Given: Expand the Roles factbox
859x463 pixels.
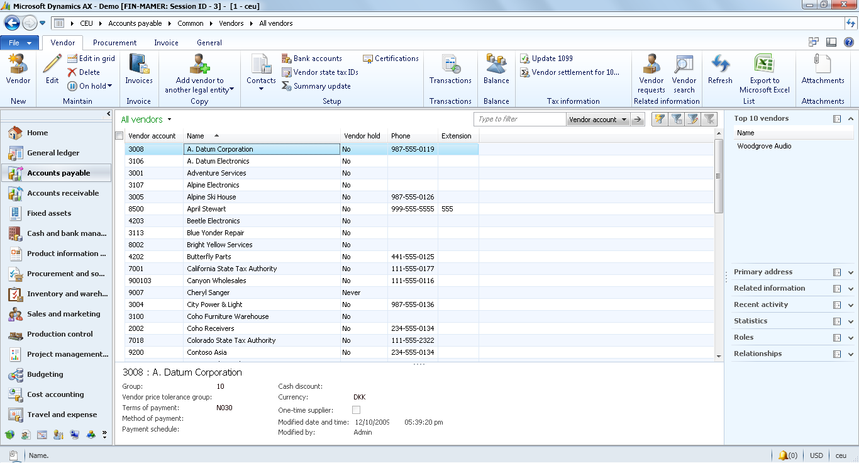Looking at the screenshot, I should (x=851, y=338).
